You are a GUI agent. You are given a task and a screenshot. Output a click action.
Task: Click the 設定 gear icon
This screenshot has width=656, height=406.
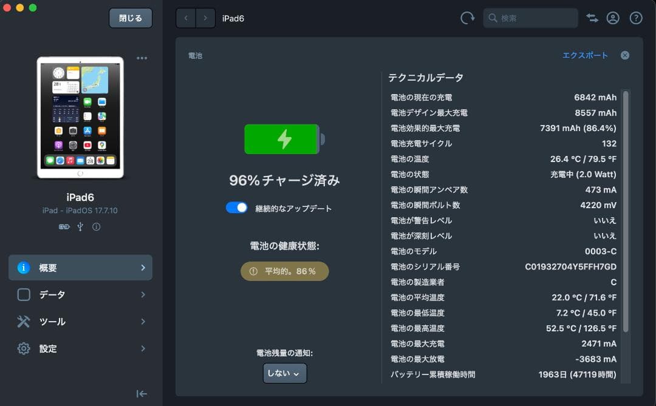coord(24,349)
